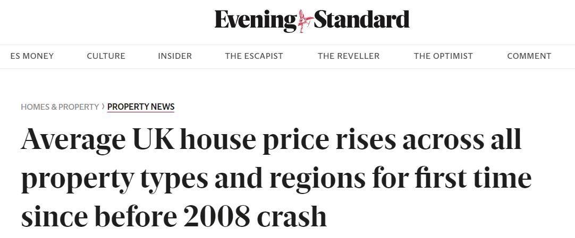
Task: Click the headline line reading property types and regions
Action: coord(276,179)
